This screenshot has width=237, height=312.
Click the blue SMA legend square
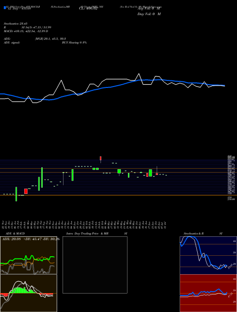[5, 8]
